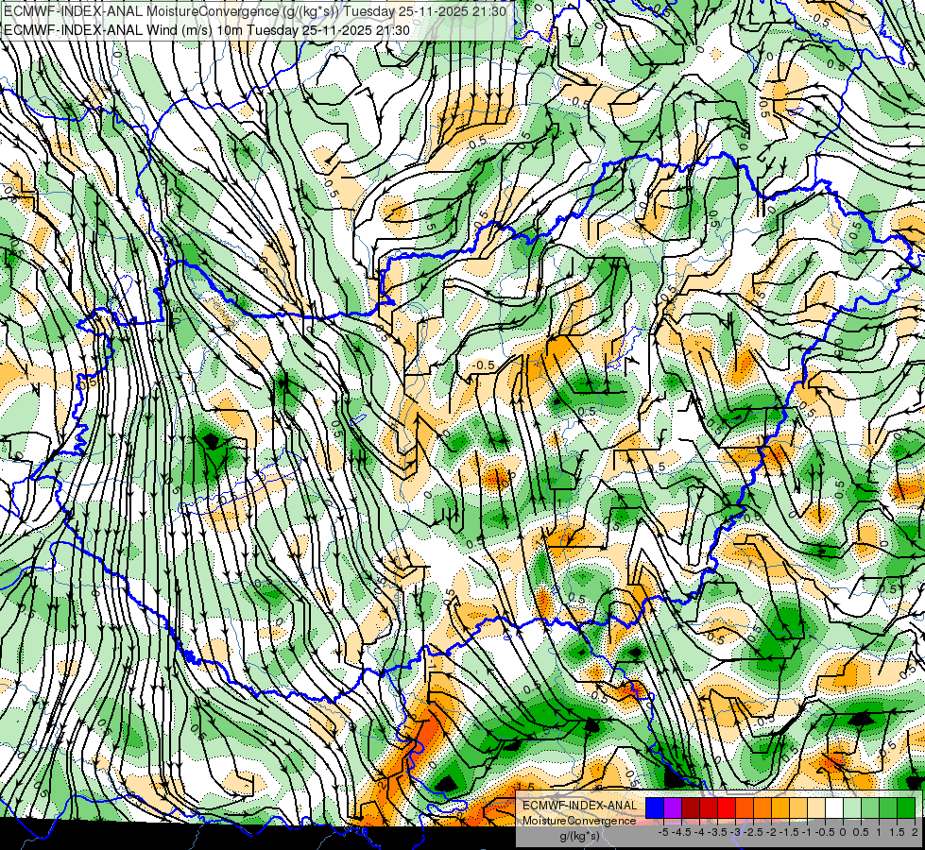
Task: Click the legend unit text "g/(kg*s)"
Action: pos(580,837)
